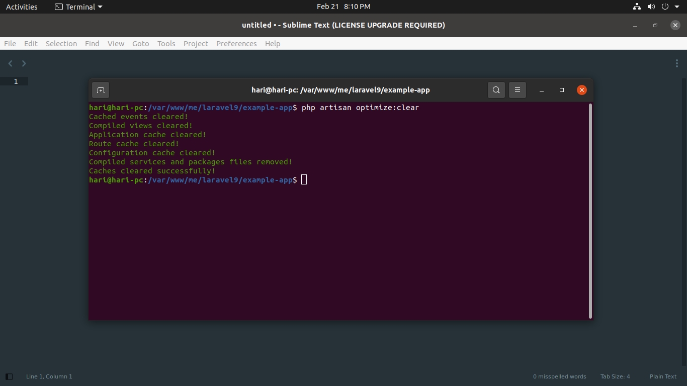Go forward with right arrow in Sublime
Image resolution: width=687 pixels, height=386 pixels.
coord(24,63)
